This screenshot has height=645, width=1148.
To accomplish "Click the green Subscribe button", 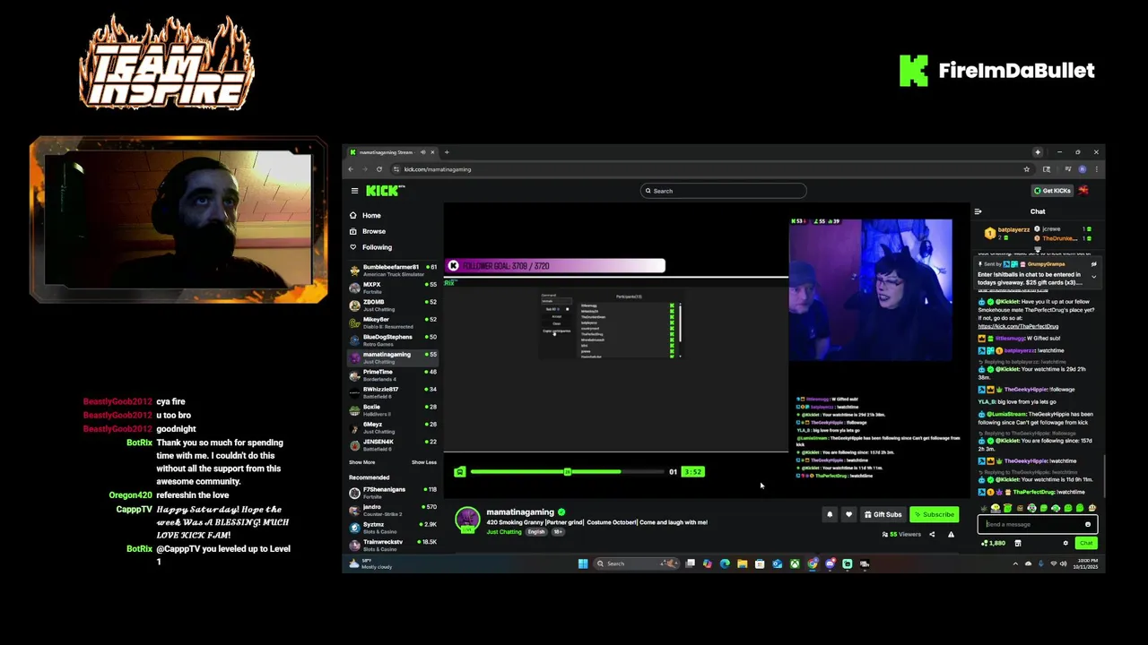I will coord(935,515).
